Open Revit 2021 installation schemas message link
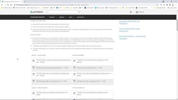Screen dimensions: 178x100 132,37
